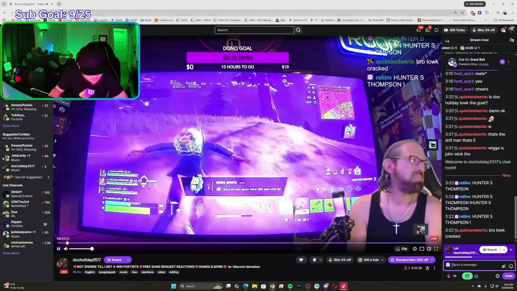Open the bits cheer icon in chat input

pyautogui.click(x=504, y=266)
